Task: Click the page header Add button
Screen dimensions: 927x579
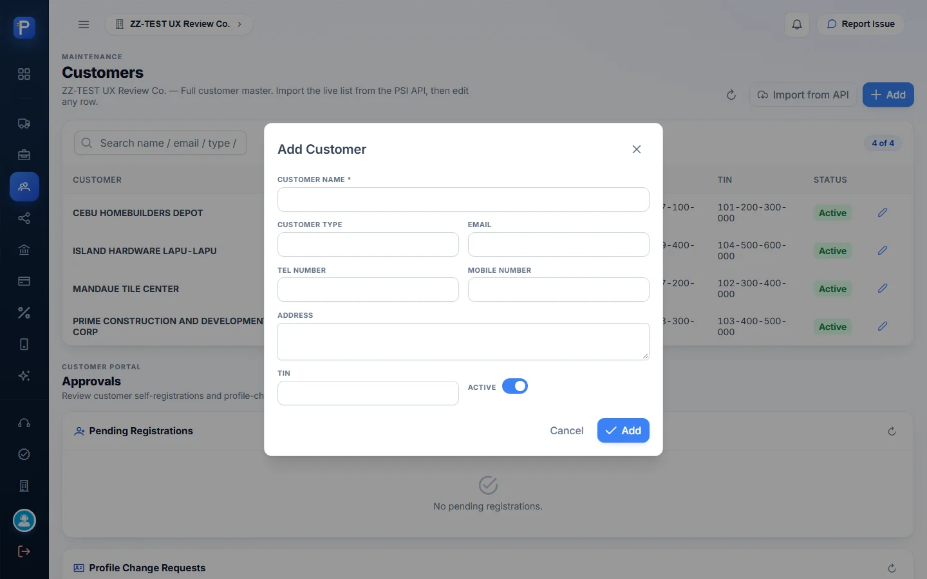Action: (888, 95)
